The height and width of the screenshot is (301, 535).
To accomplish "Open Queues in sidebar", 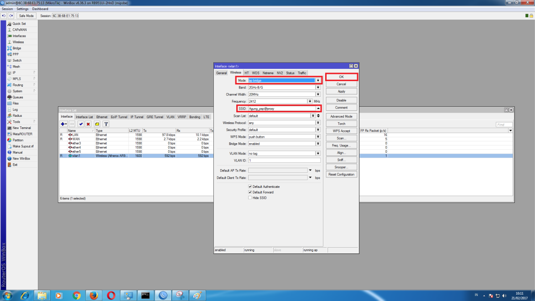I will click(x=18, y=97).
